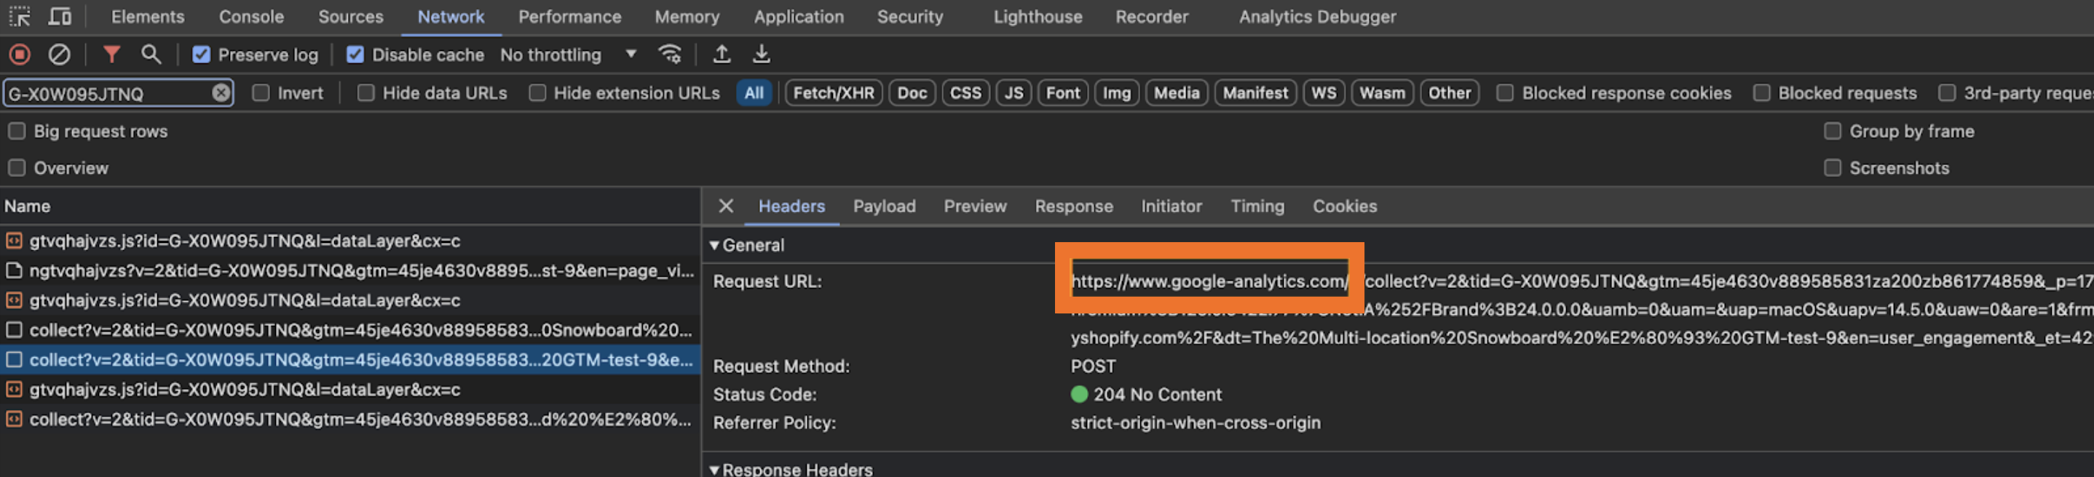Viewport: 2094px width, 477px height.
Task: Click green status dot by 204 No Content
Action: tap(1080, 394)
